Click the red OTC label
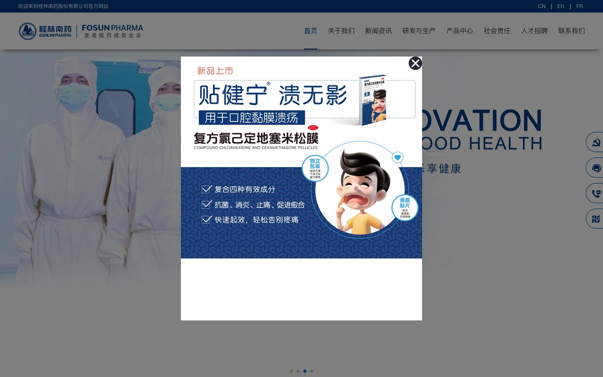Screen dimensions: 603x377 pos(313,128)
